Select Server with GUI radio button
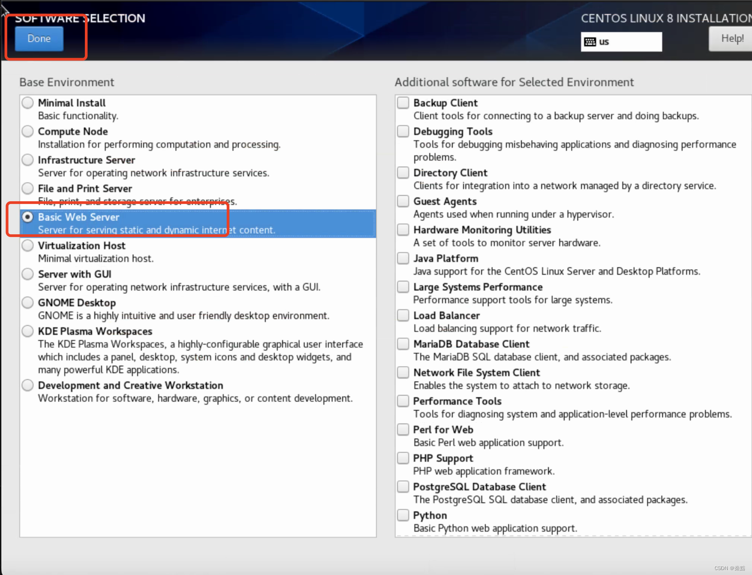Screen dimensions: 752x575 tap(28, 274)
